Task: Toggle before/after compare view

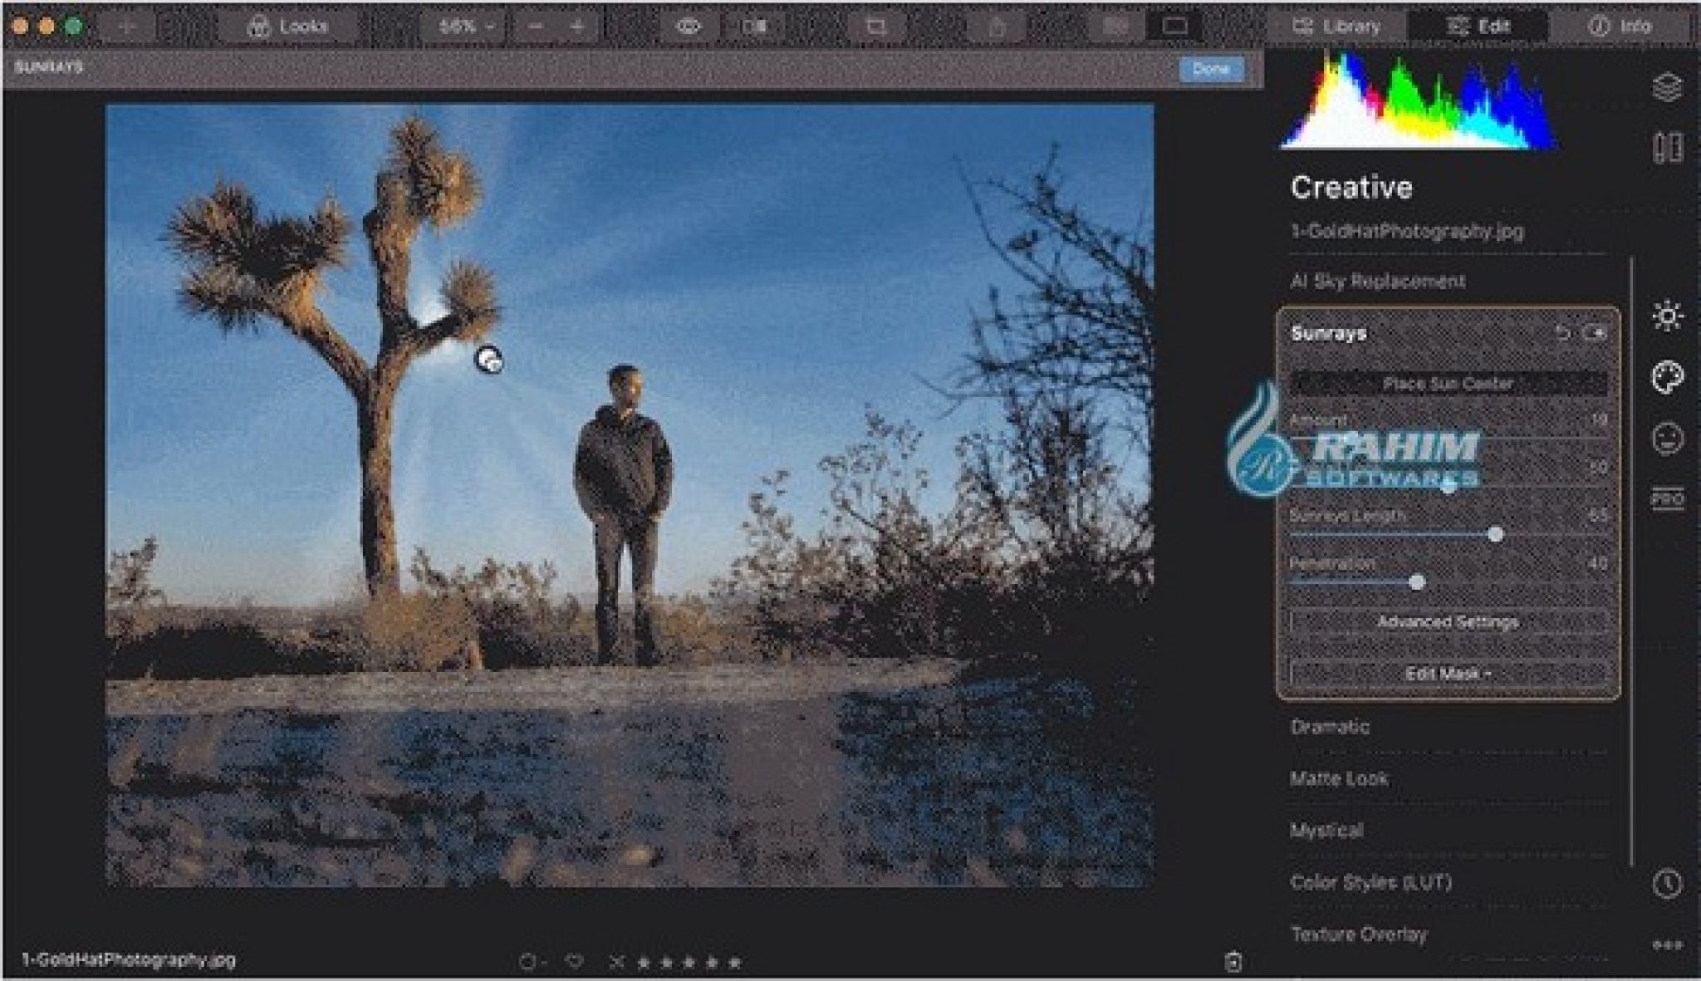Action: 754,27
